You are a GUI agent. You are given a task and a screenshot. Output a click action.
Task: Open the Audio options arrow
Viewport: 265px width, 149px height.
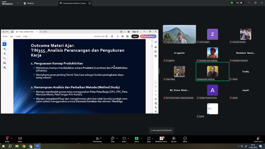click(12, 138)
